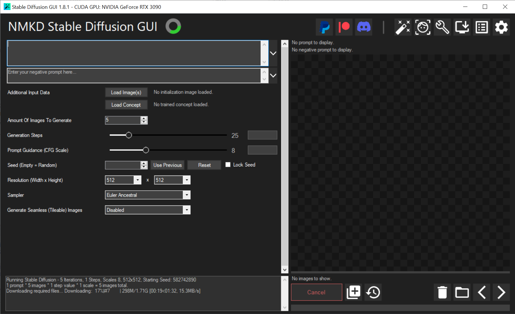Open the magic wand post-processing icon
515x314 pixels.
click(403, 27)
